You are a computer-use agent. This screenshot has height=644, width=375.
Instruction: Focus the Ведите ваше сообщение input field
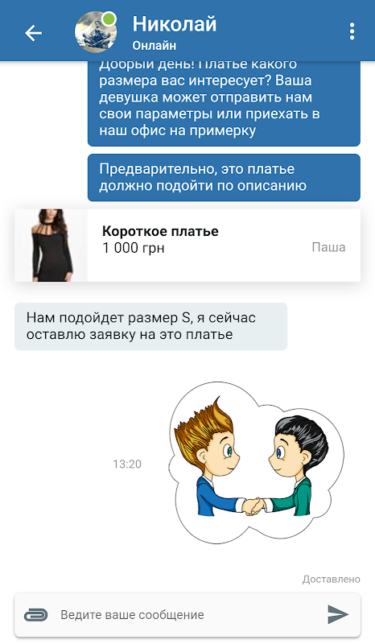[x=187, y=614]
